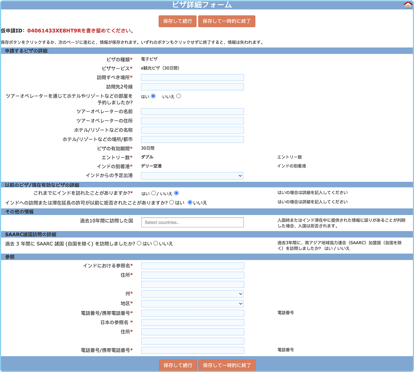Click the 電子ビザ value text
414x372 pixels.
tap(149, 59)
